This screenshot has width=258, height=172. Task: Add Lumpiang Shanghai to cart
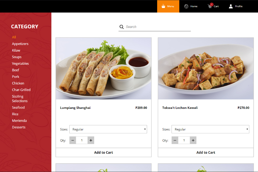103,152
